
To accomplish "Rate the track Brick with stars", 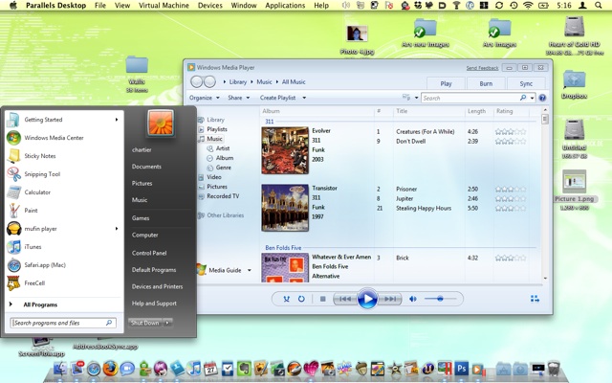I will click(511, 258).
